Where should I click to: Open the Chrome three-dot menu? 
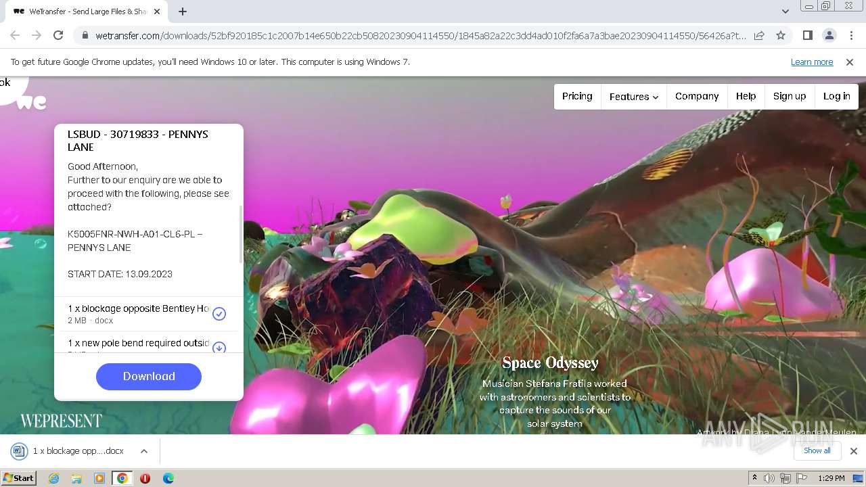pyautogui.click(x=851, y=35)
